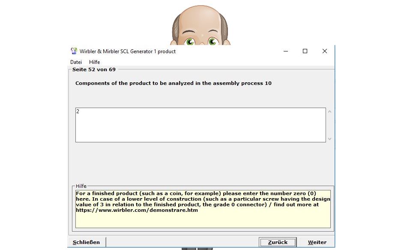Click the 'Seite 52 von 69' label
Screen dimensions: 410x250
(x=94, y=69)
